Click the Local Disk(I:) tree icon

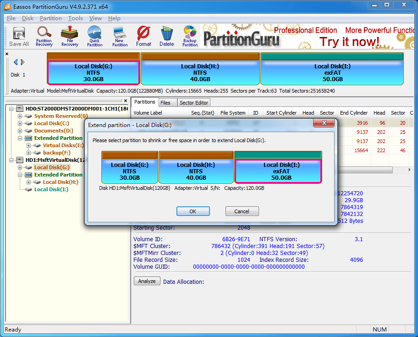[28, 189]
